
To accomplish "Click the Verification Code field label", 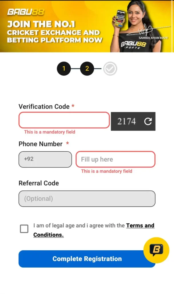I will click(x=44, y=107).
